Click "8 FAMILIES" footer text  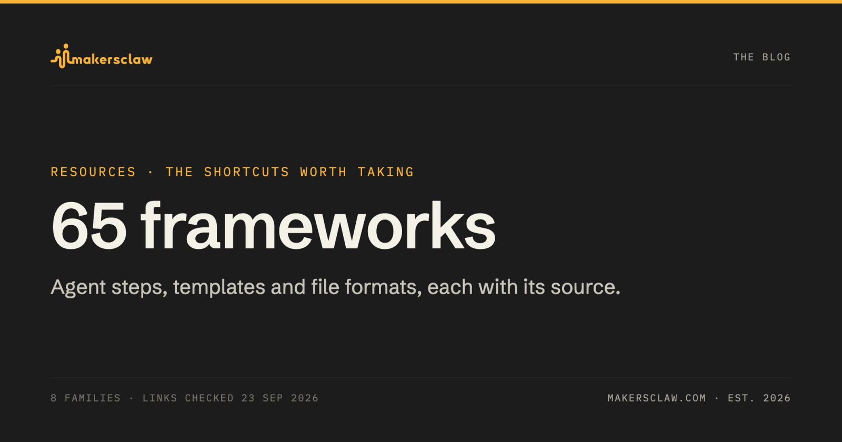pos(85,398)
